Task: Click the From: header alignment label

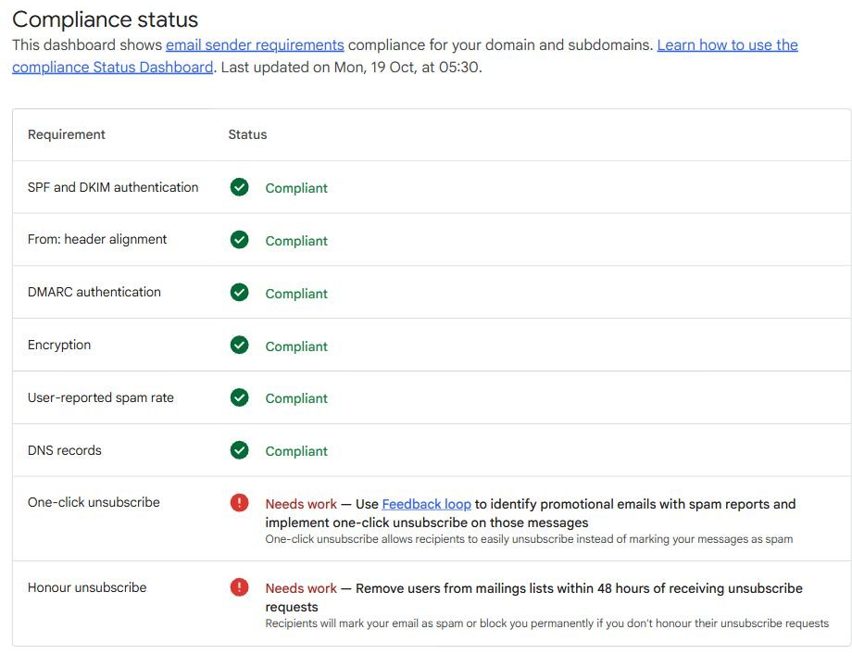Action: [x=97, y=240]
